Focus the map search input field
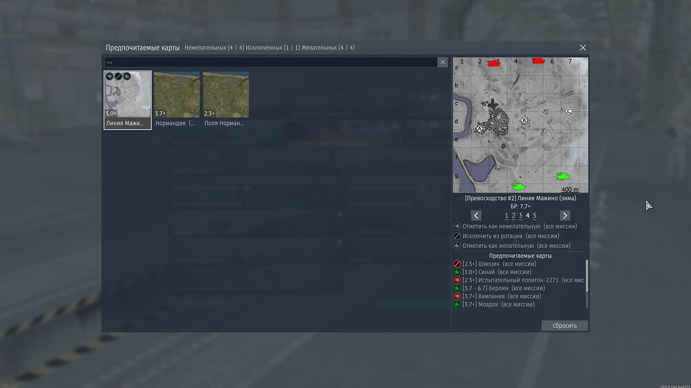Image resolution: width=691 pixels, height=388 pixels. pos(271,62)
